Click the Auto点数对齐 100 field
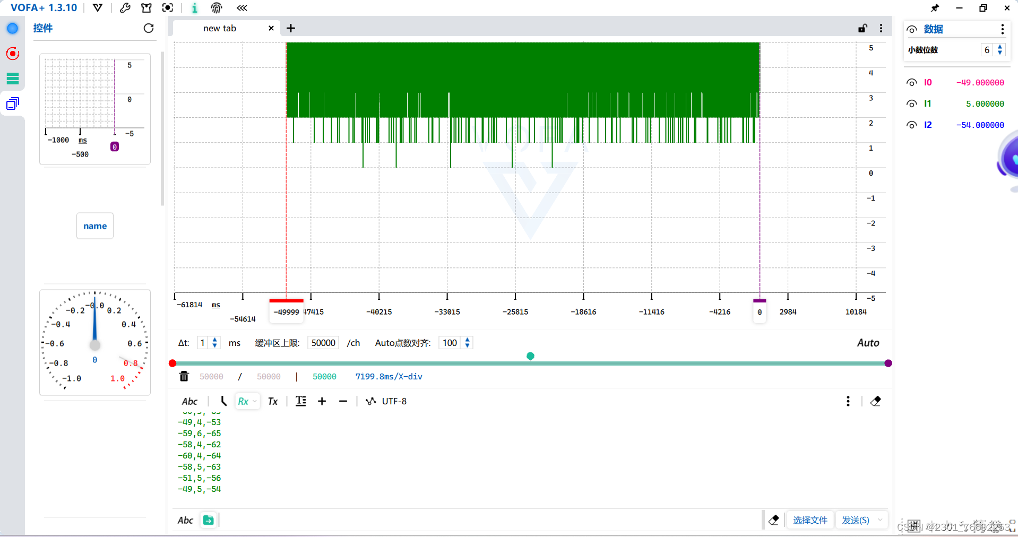The image size is (1018, 537). [450, 343]
